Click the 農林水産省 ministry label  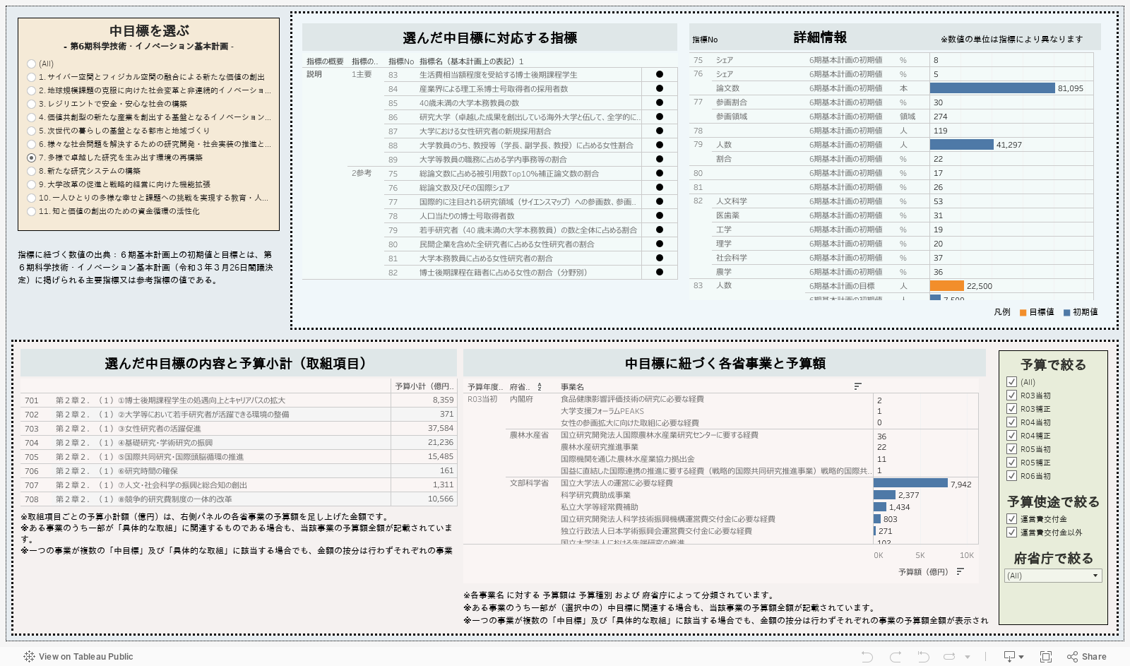(x=529, y=435)
